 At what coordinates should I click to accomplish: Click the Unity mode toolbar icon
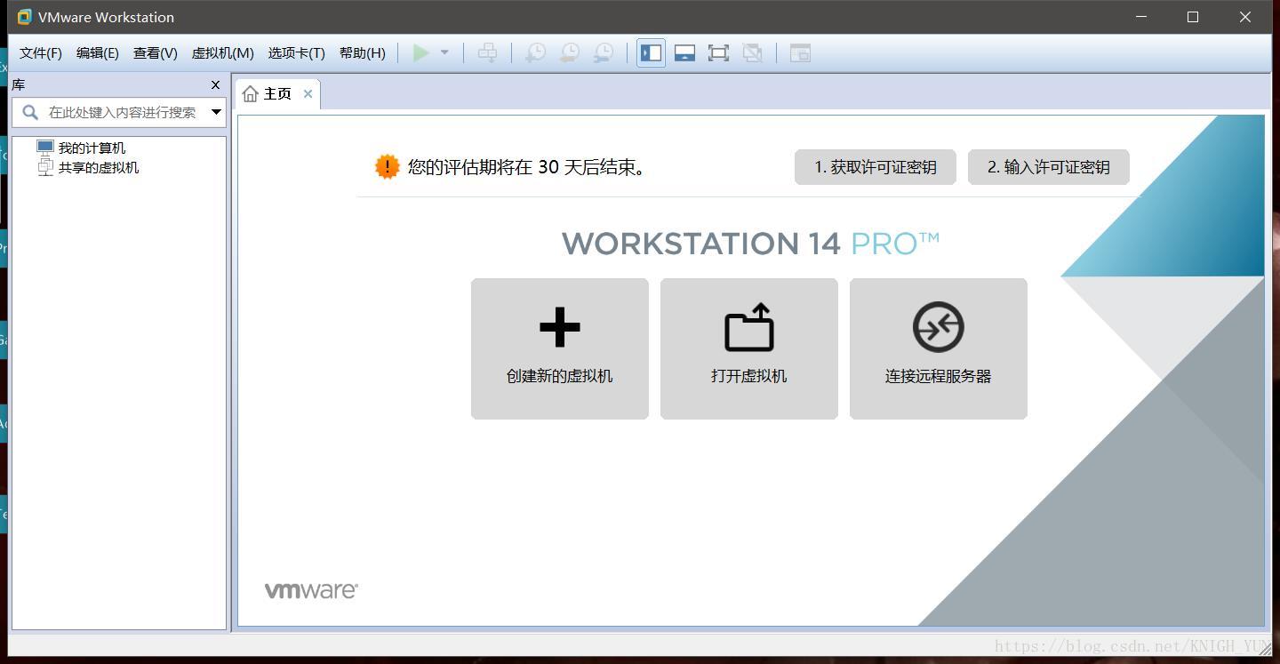(x=752, y=53)
